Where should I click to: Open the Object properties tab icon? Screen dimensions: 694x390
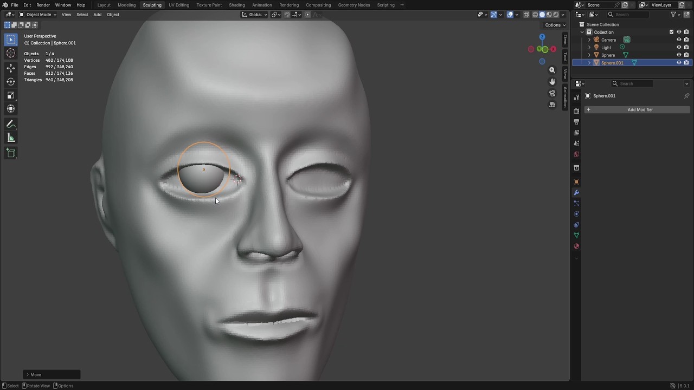pos(576,181)
